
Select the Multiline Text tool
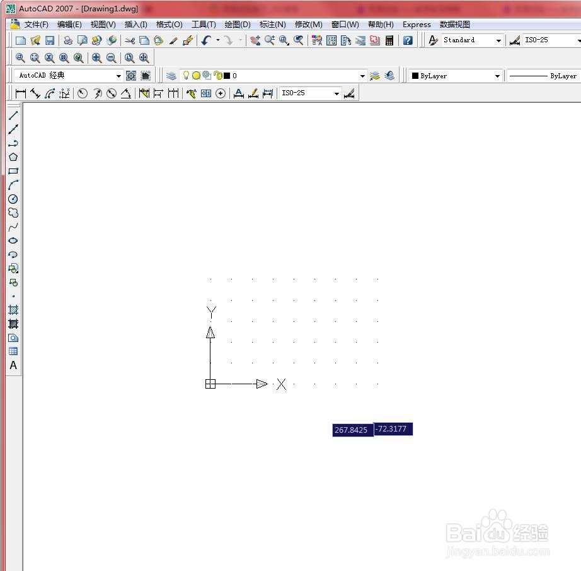pos(13,365)
